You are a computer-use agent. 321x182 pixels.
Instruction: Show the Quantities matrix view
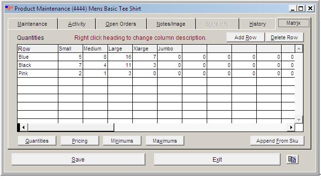point(37,141)
